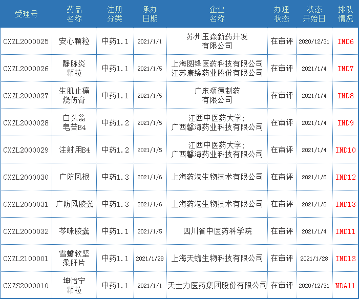The height and width of the screenshot is (299, 359).
Task: Click queue status IND7
Action: [x=346, y=69]
